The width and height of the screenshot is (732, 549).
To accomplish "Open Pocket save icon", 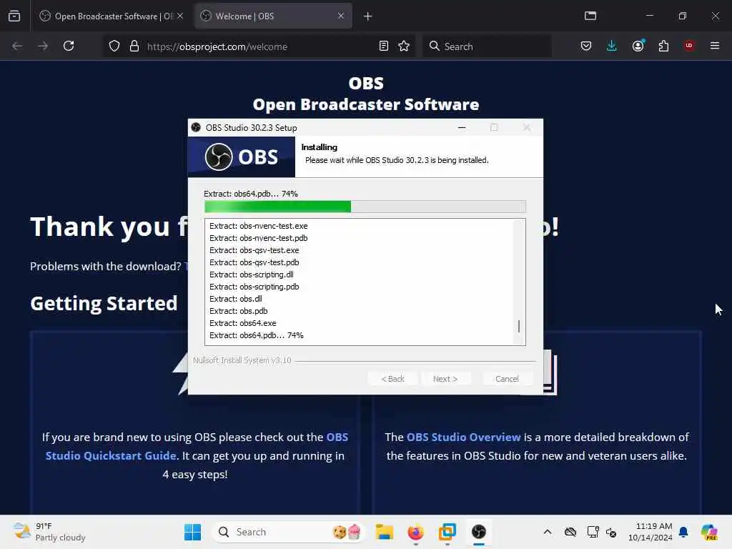I will tap(586, 46).
